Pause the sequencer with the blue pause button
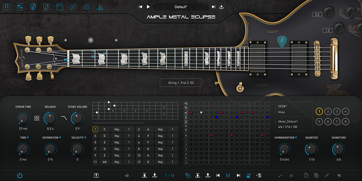This screenshot has height=181, width=362. point(228,176)
